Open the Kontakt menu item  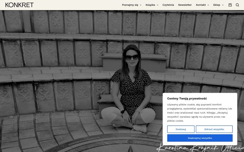click(x=201, y=5)
